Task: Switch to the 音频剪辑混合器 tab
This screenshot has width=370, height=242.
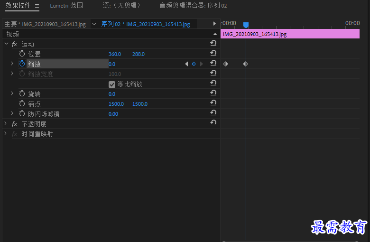Action: (x=193, y=6)
